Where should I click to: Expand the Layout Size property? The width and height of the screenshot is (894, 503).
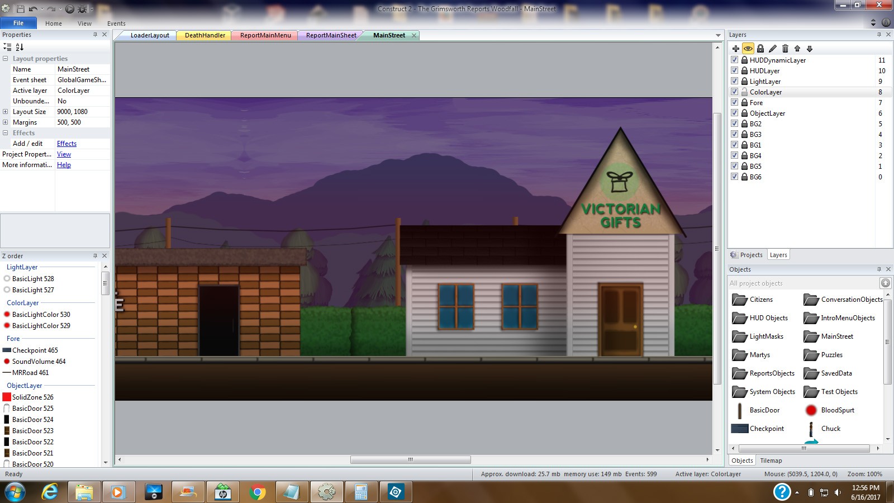coord(6,112)
